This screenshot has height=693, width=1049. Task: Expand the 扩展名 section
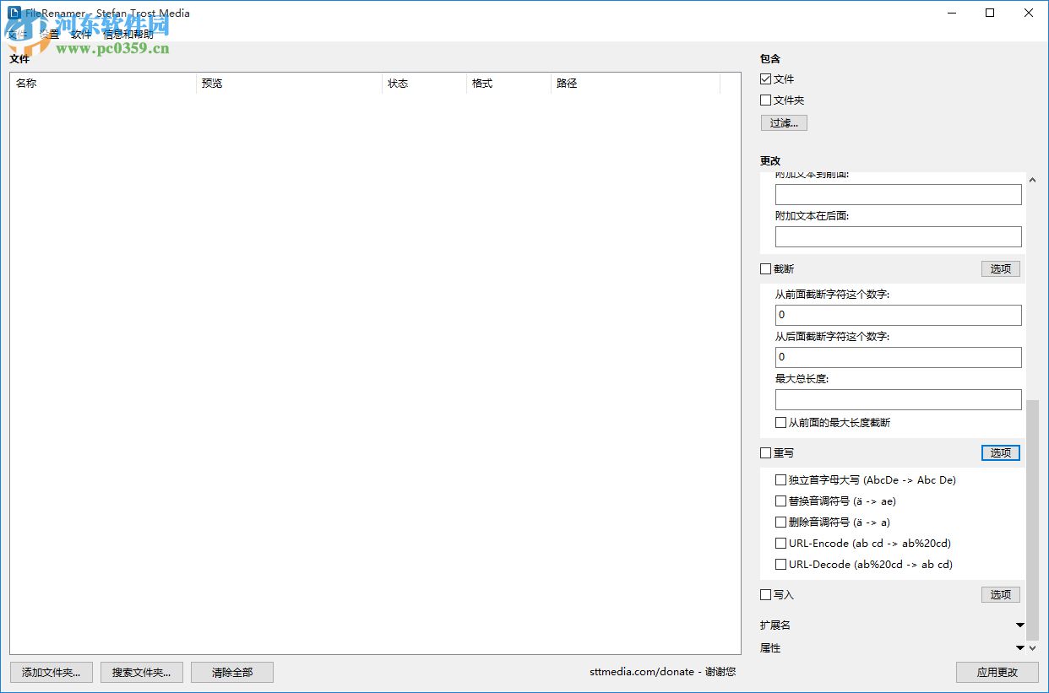(1019, 625)
